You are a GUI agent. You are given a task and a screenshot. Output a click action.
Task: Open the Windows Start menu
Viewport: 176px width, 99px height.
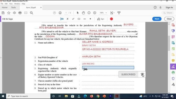click(3, 96)
